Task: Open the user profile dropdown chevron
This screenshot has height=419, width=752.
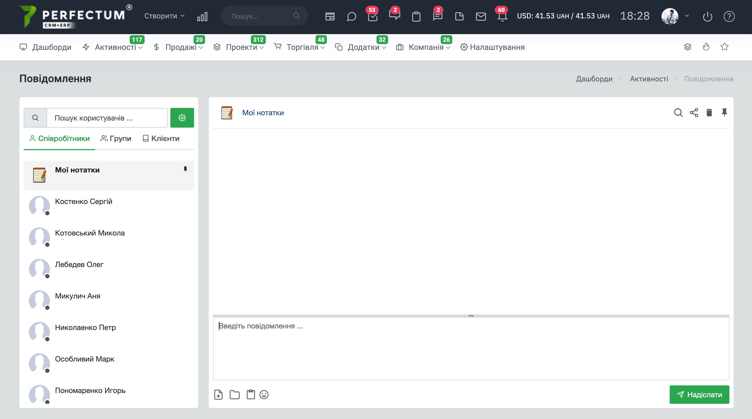Action: coord(687,16)
